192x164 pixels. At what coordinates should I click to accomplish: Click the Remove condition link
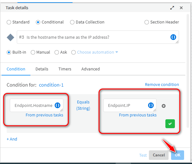(x=162, y=85)
